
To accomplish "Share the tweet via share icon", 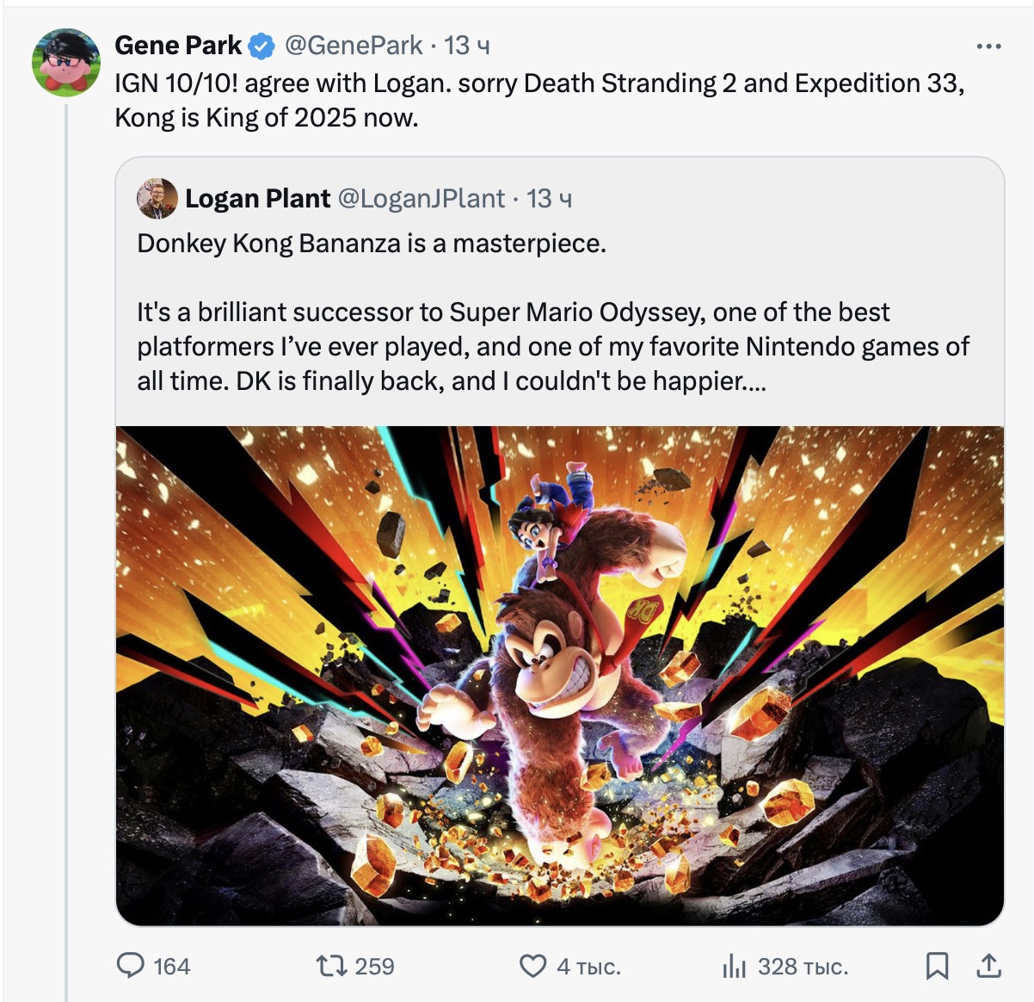I will click(x=988, y=966).
